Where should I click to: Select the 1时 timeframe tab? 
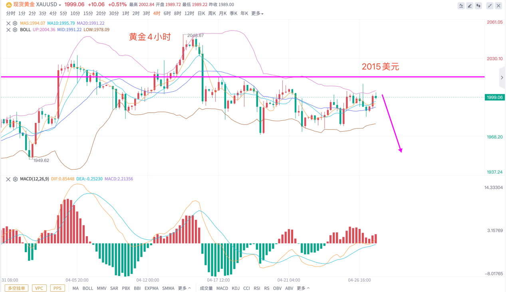125,13
